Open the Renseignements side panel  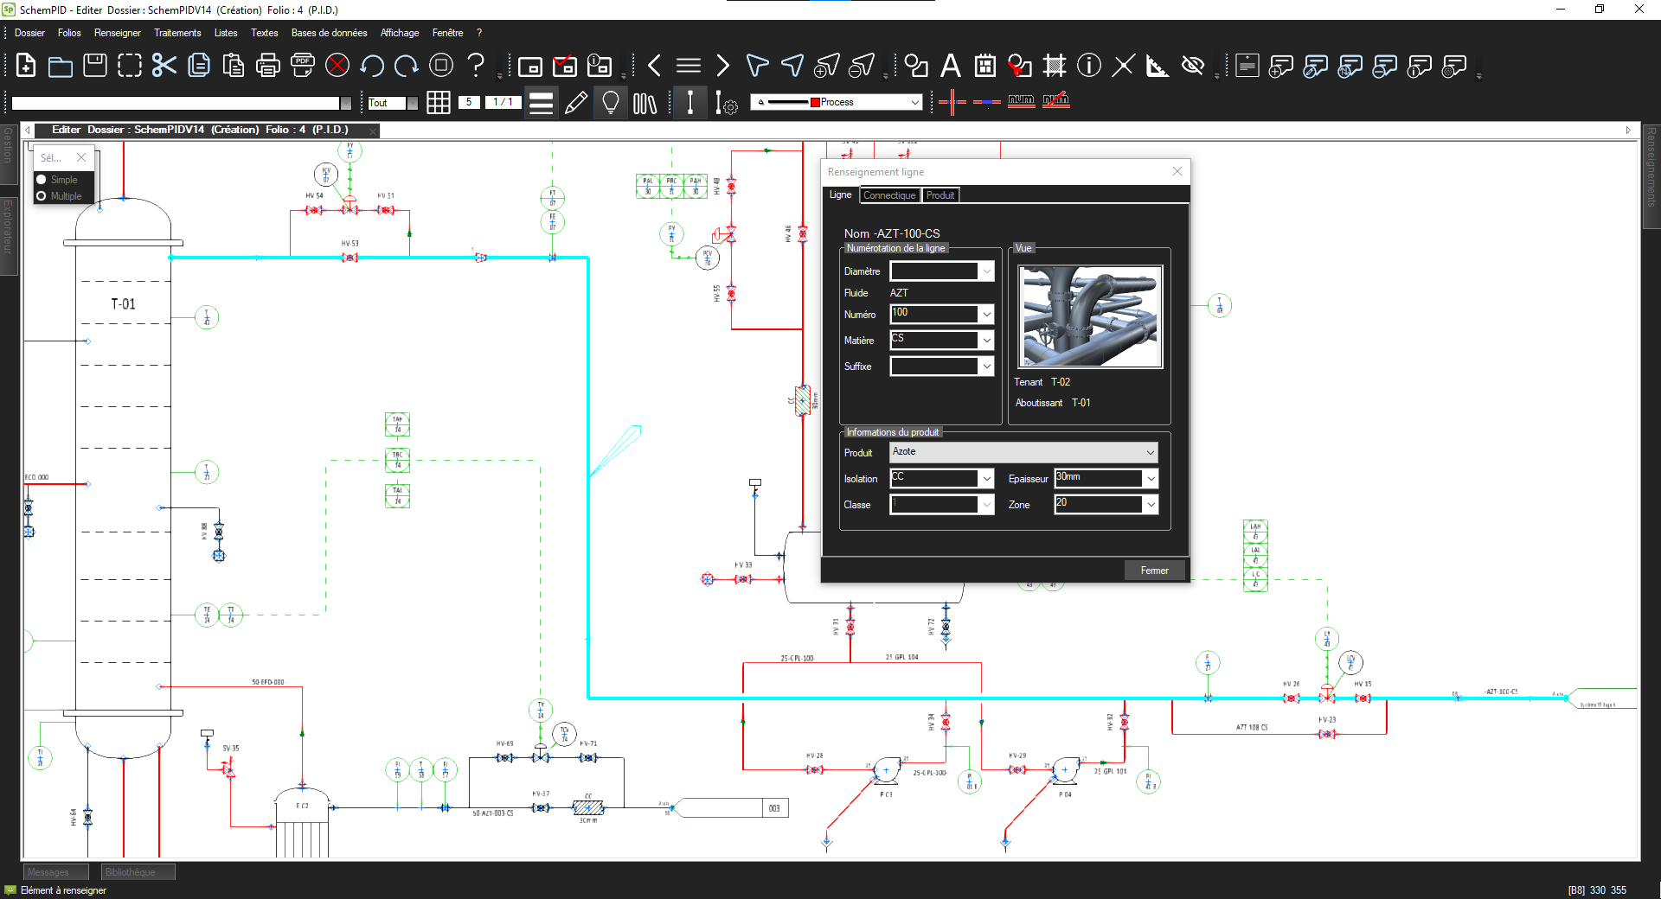pos(1651,176)
